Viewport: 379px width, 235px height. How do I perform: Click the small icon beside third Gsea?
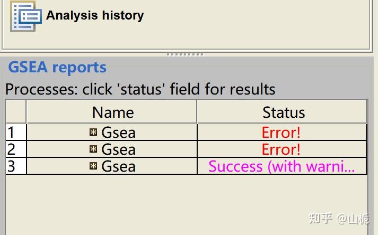pos(93,166)
